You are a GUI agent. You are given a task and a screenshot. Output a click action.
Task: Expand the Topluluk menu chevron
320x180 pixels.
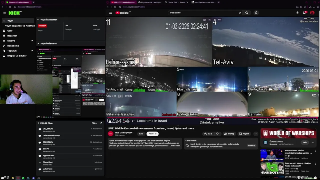pos(32,51)
